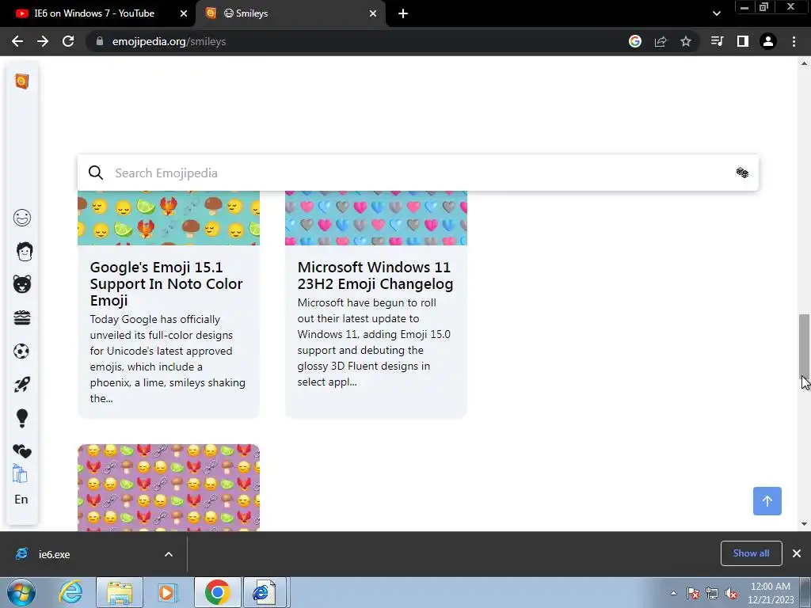Change language with the En selector

[x=21, y=500]
